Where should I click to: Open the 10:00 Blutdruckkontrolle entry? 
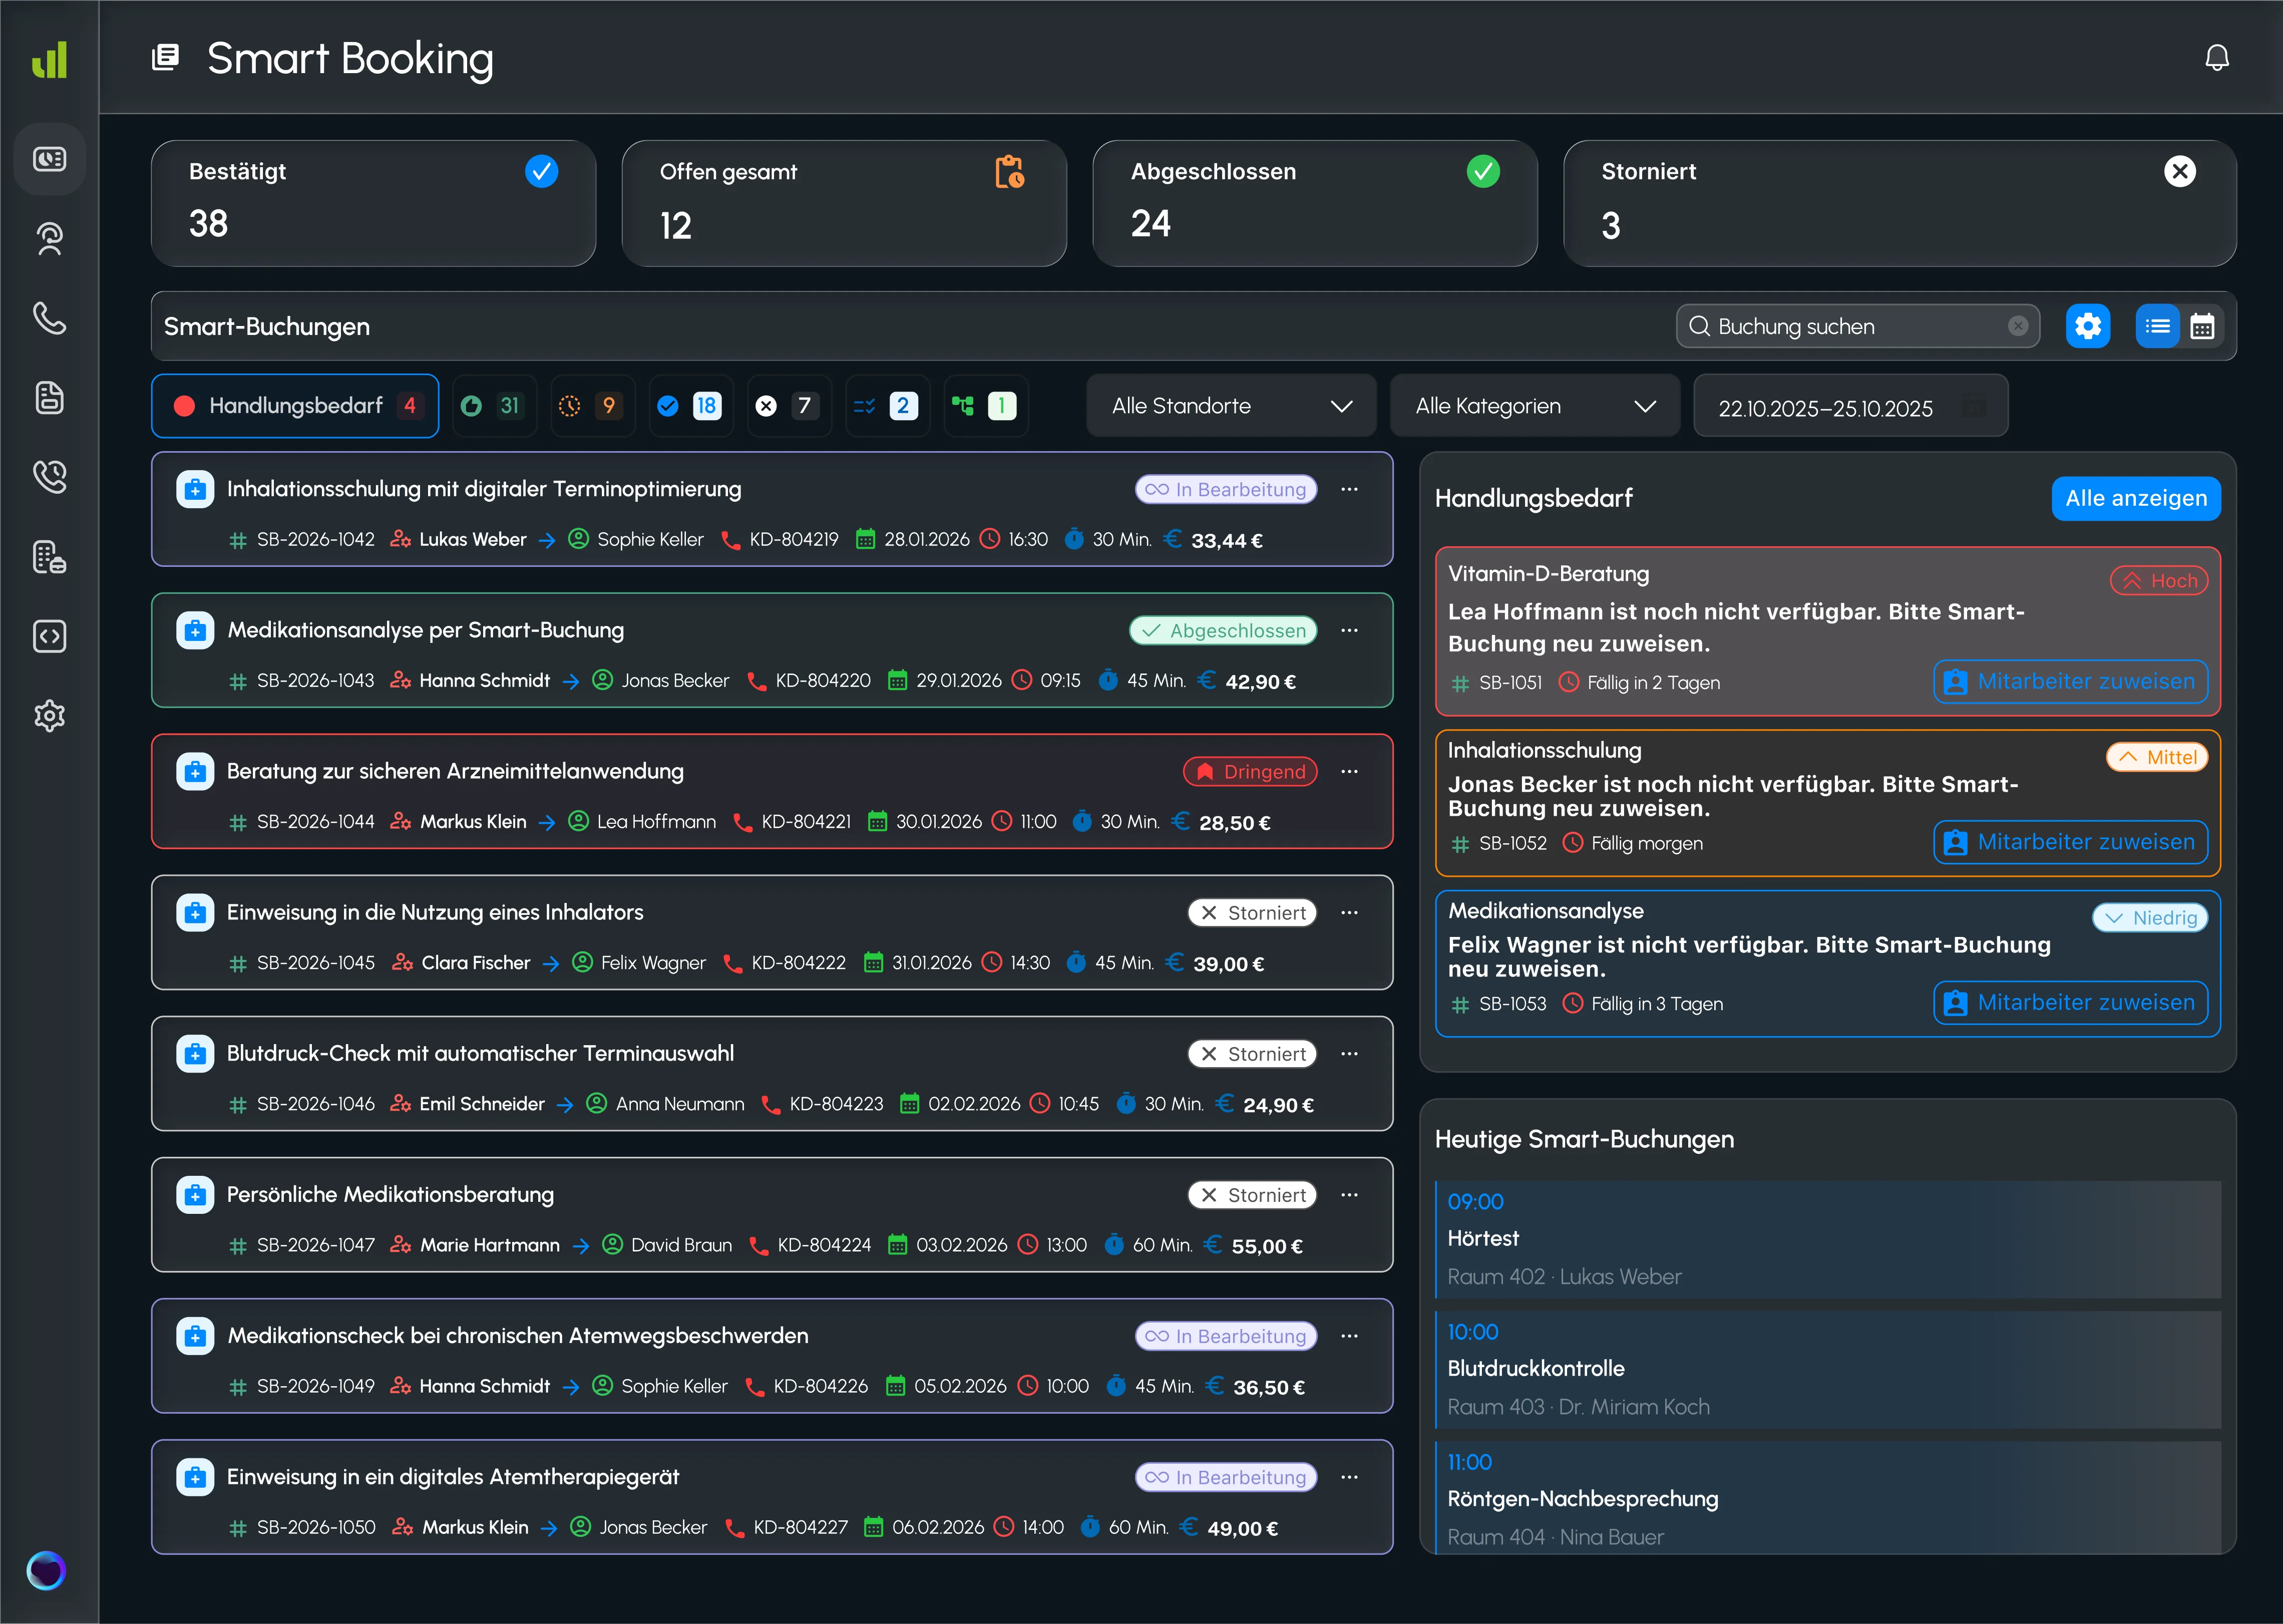click(1828, 1369)
